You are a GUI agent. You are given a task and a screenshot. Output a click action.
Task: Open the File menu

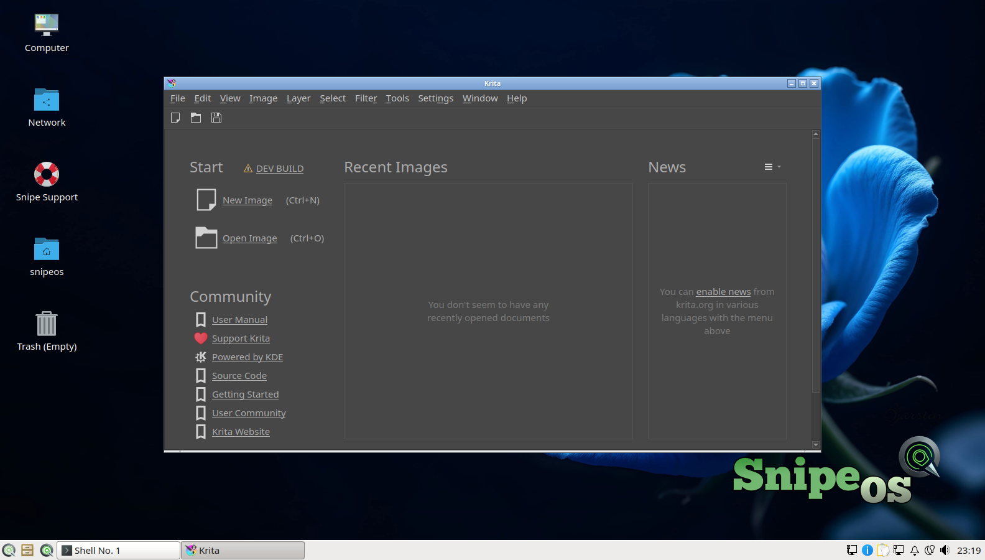point(178,98)
